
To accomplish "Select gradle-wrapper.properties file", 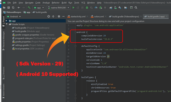I will coord(33,35).
